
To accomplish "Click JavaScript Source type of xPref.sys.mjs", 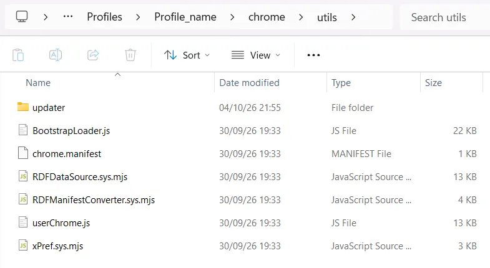I will 371,246.
